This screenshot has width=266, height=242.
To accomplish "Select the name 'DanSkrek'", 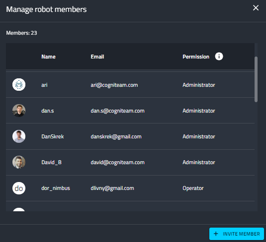I will [x=53, y=136].
